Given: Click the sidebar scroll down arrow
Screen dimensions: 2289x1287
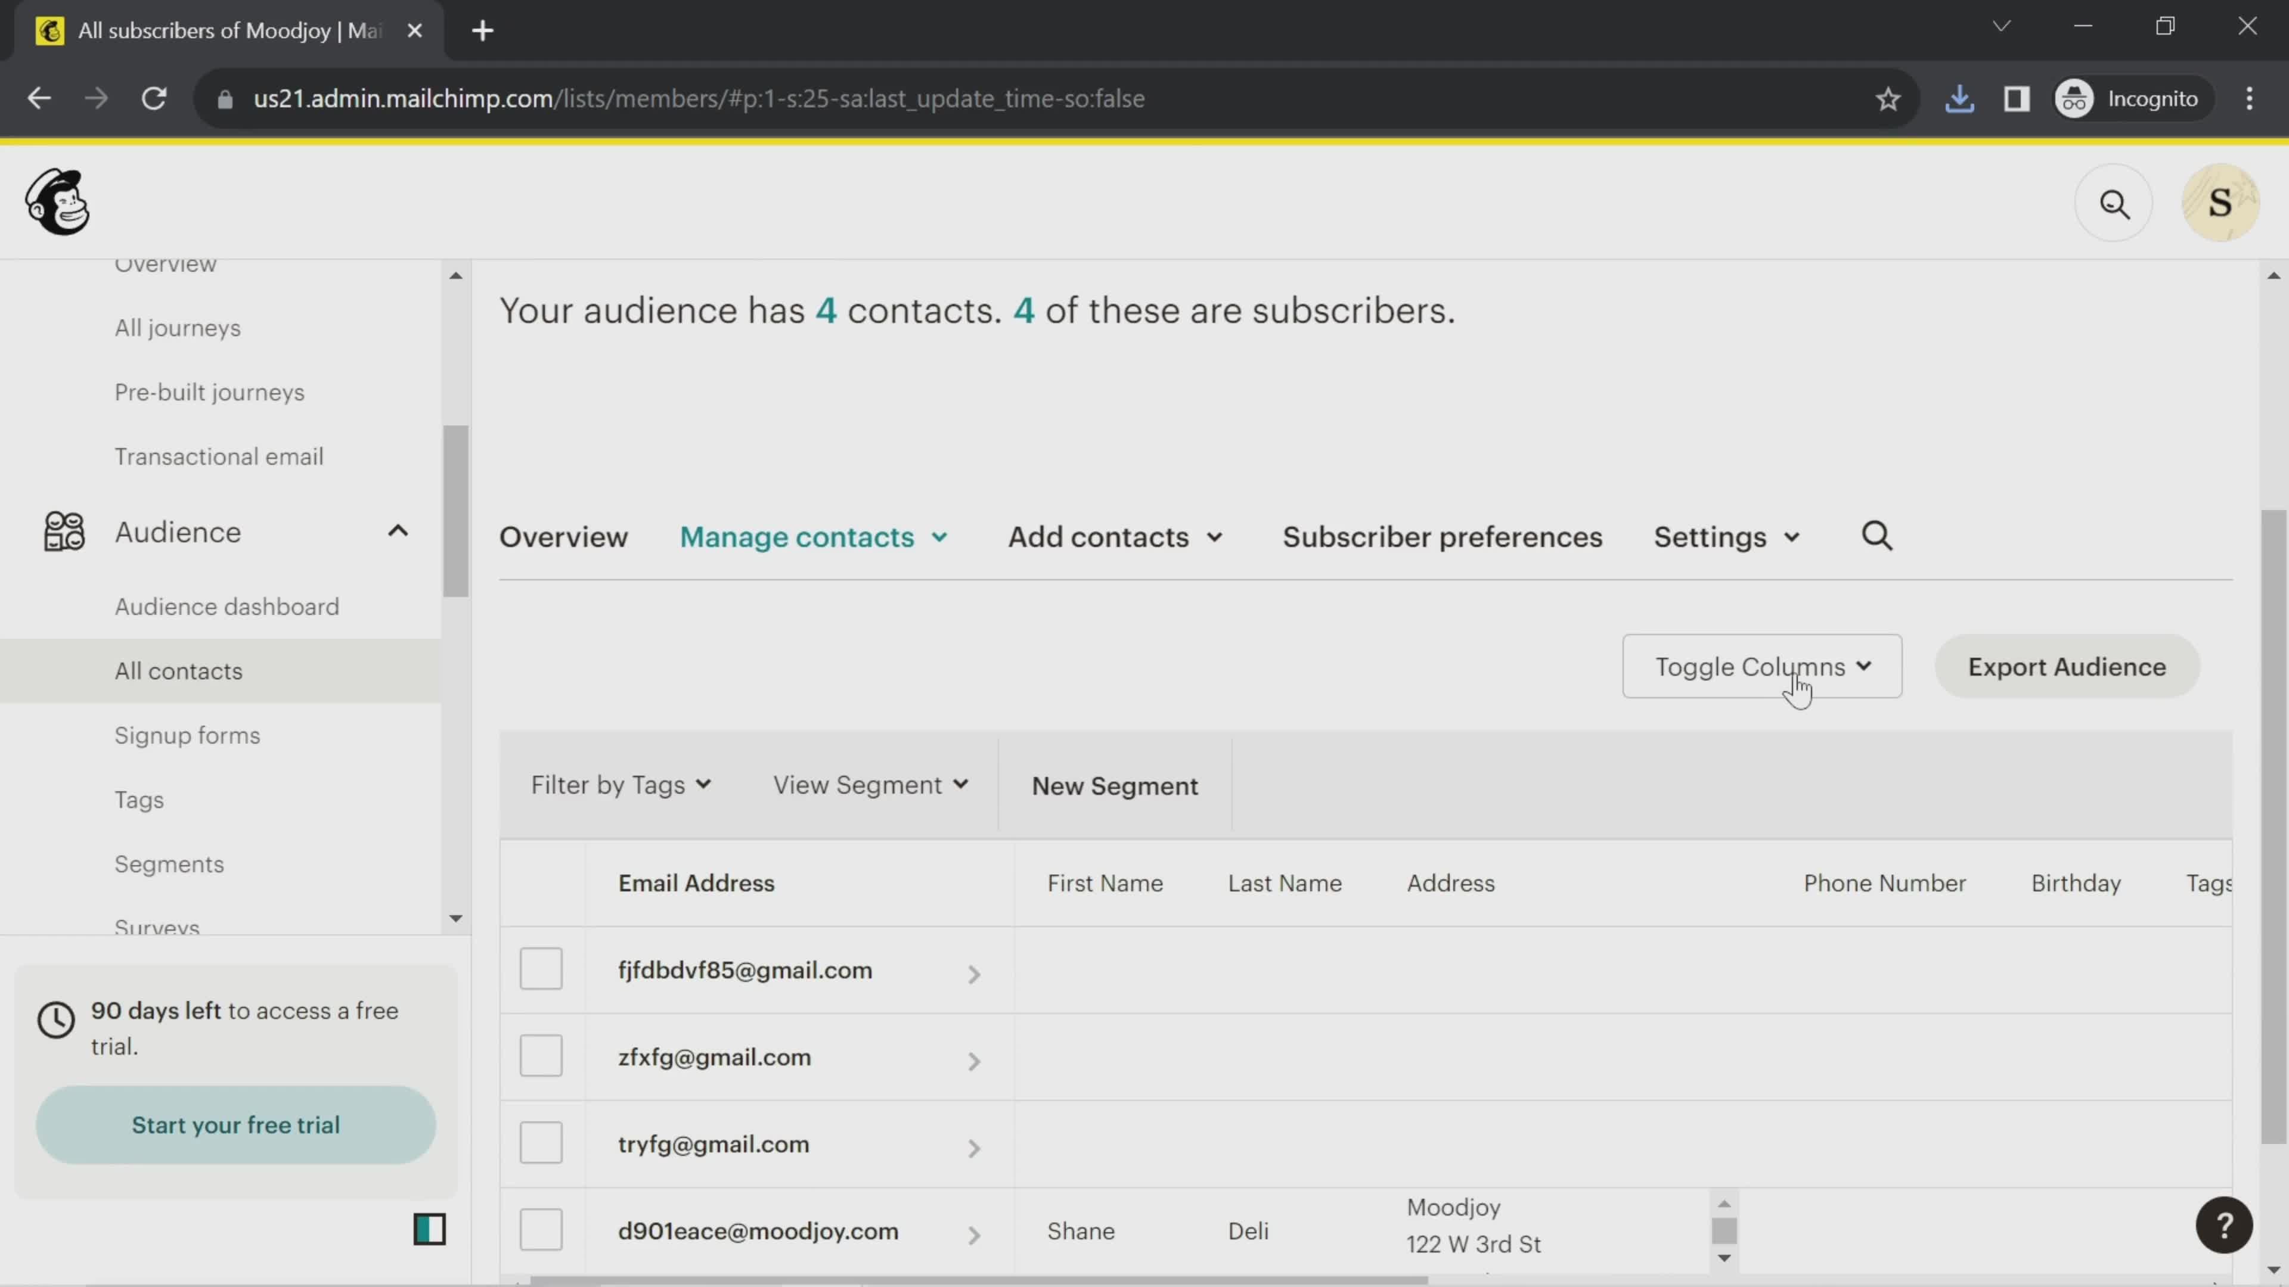Looking at the screenshot, I should 456,918.
